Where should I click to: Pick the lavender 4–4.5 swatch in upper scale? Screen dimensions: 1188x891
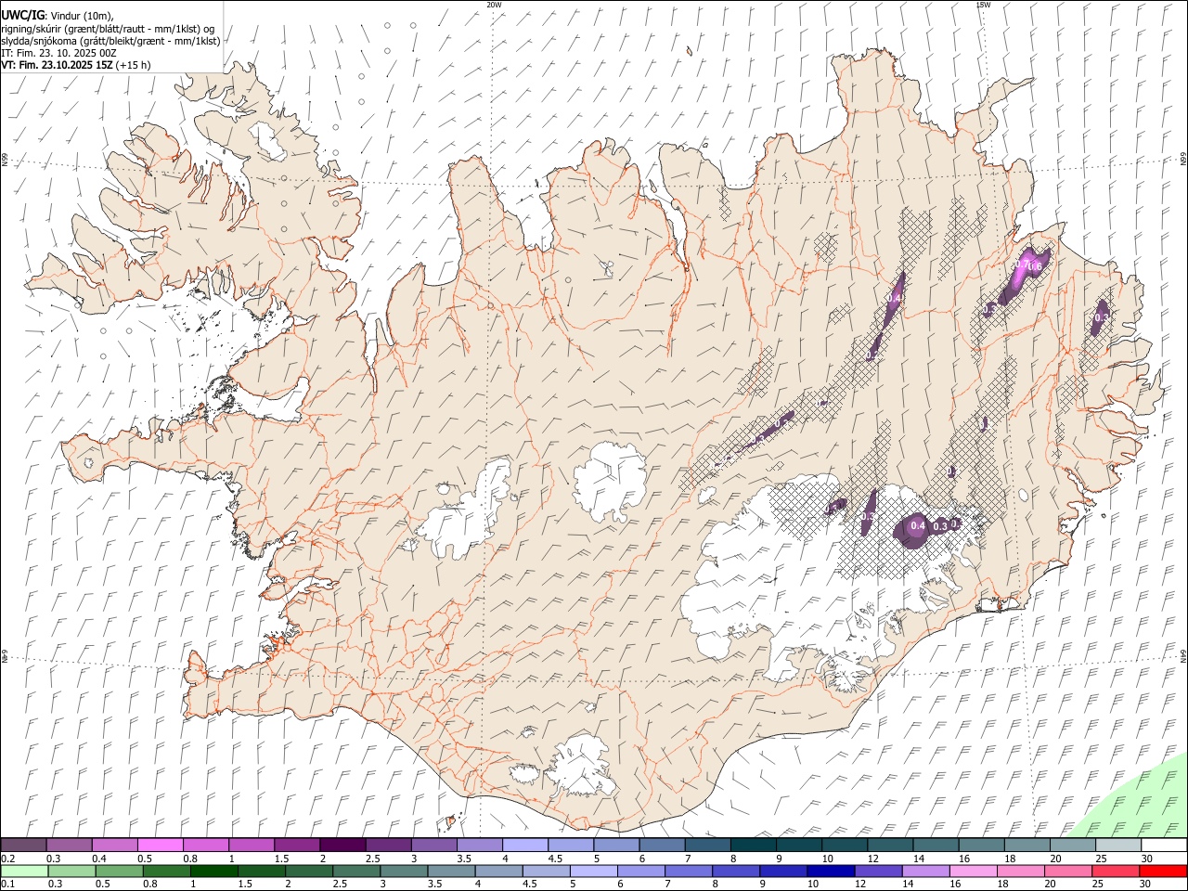525,845
